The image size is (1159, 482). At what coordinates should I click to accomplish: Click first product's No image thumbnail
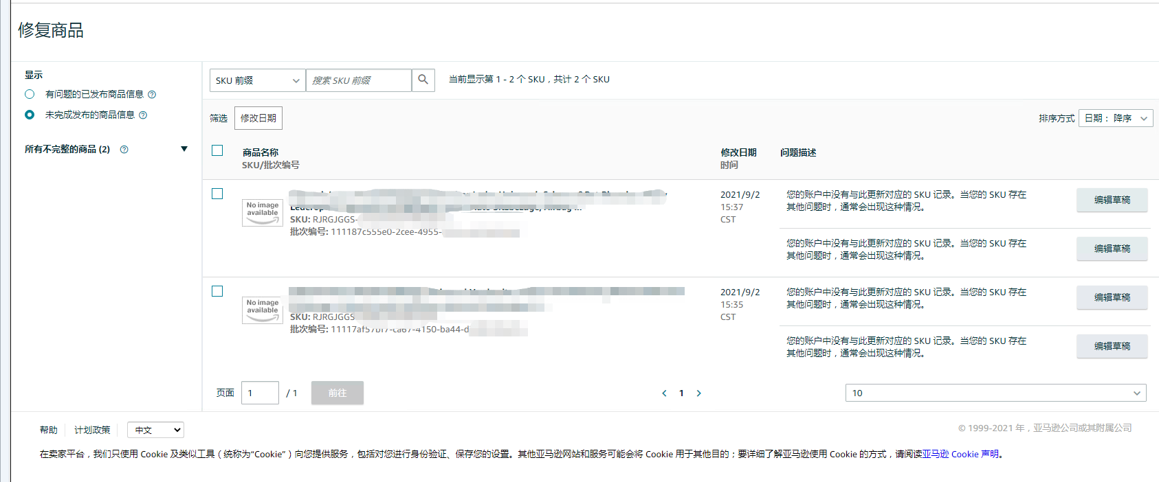263,212
